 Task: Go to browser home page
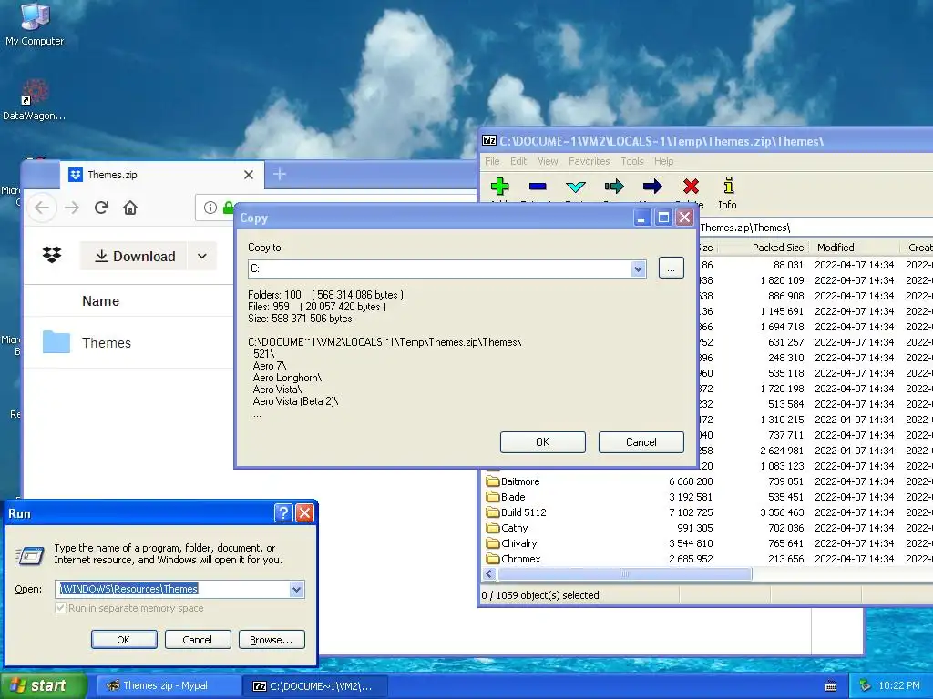coord(130,208)
